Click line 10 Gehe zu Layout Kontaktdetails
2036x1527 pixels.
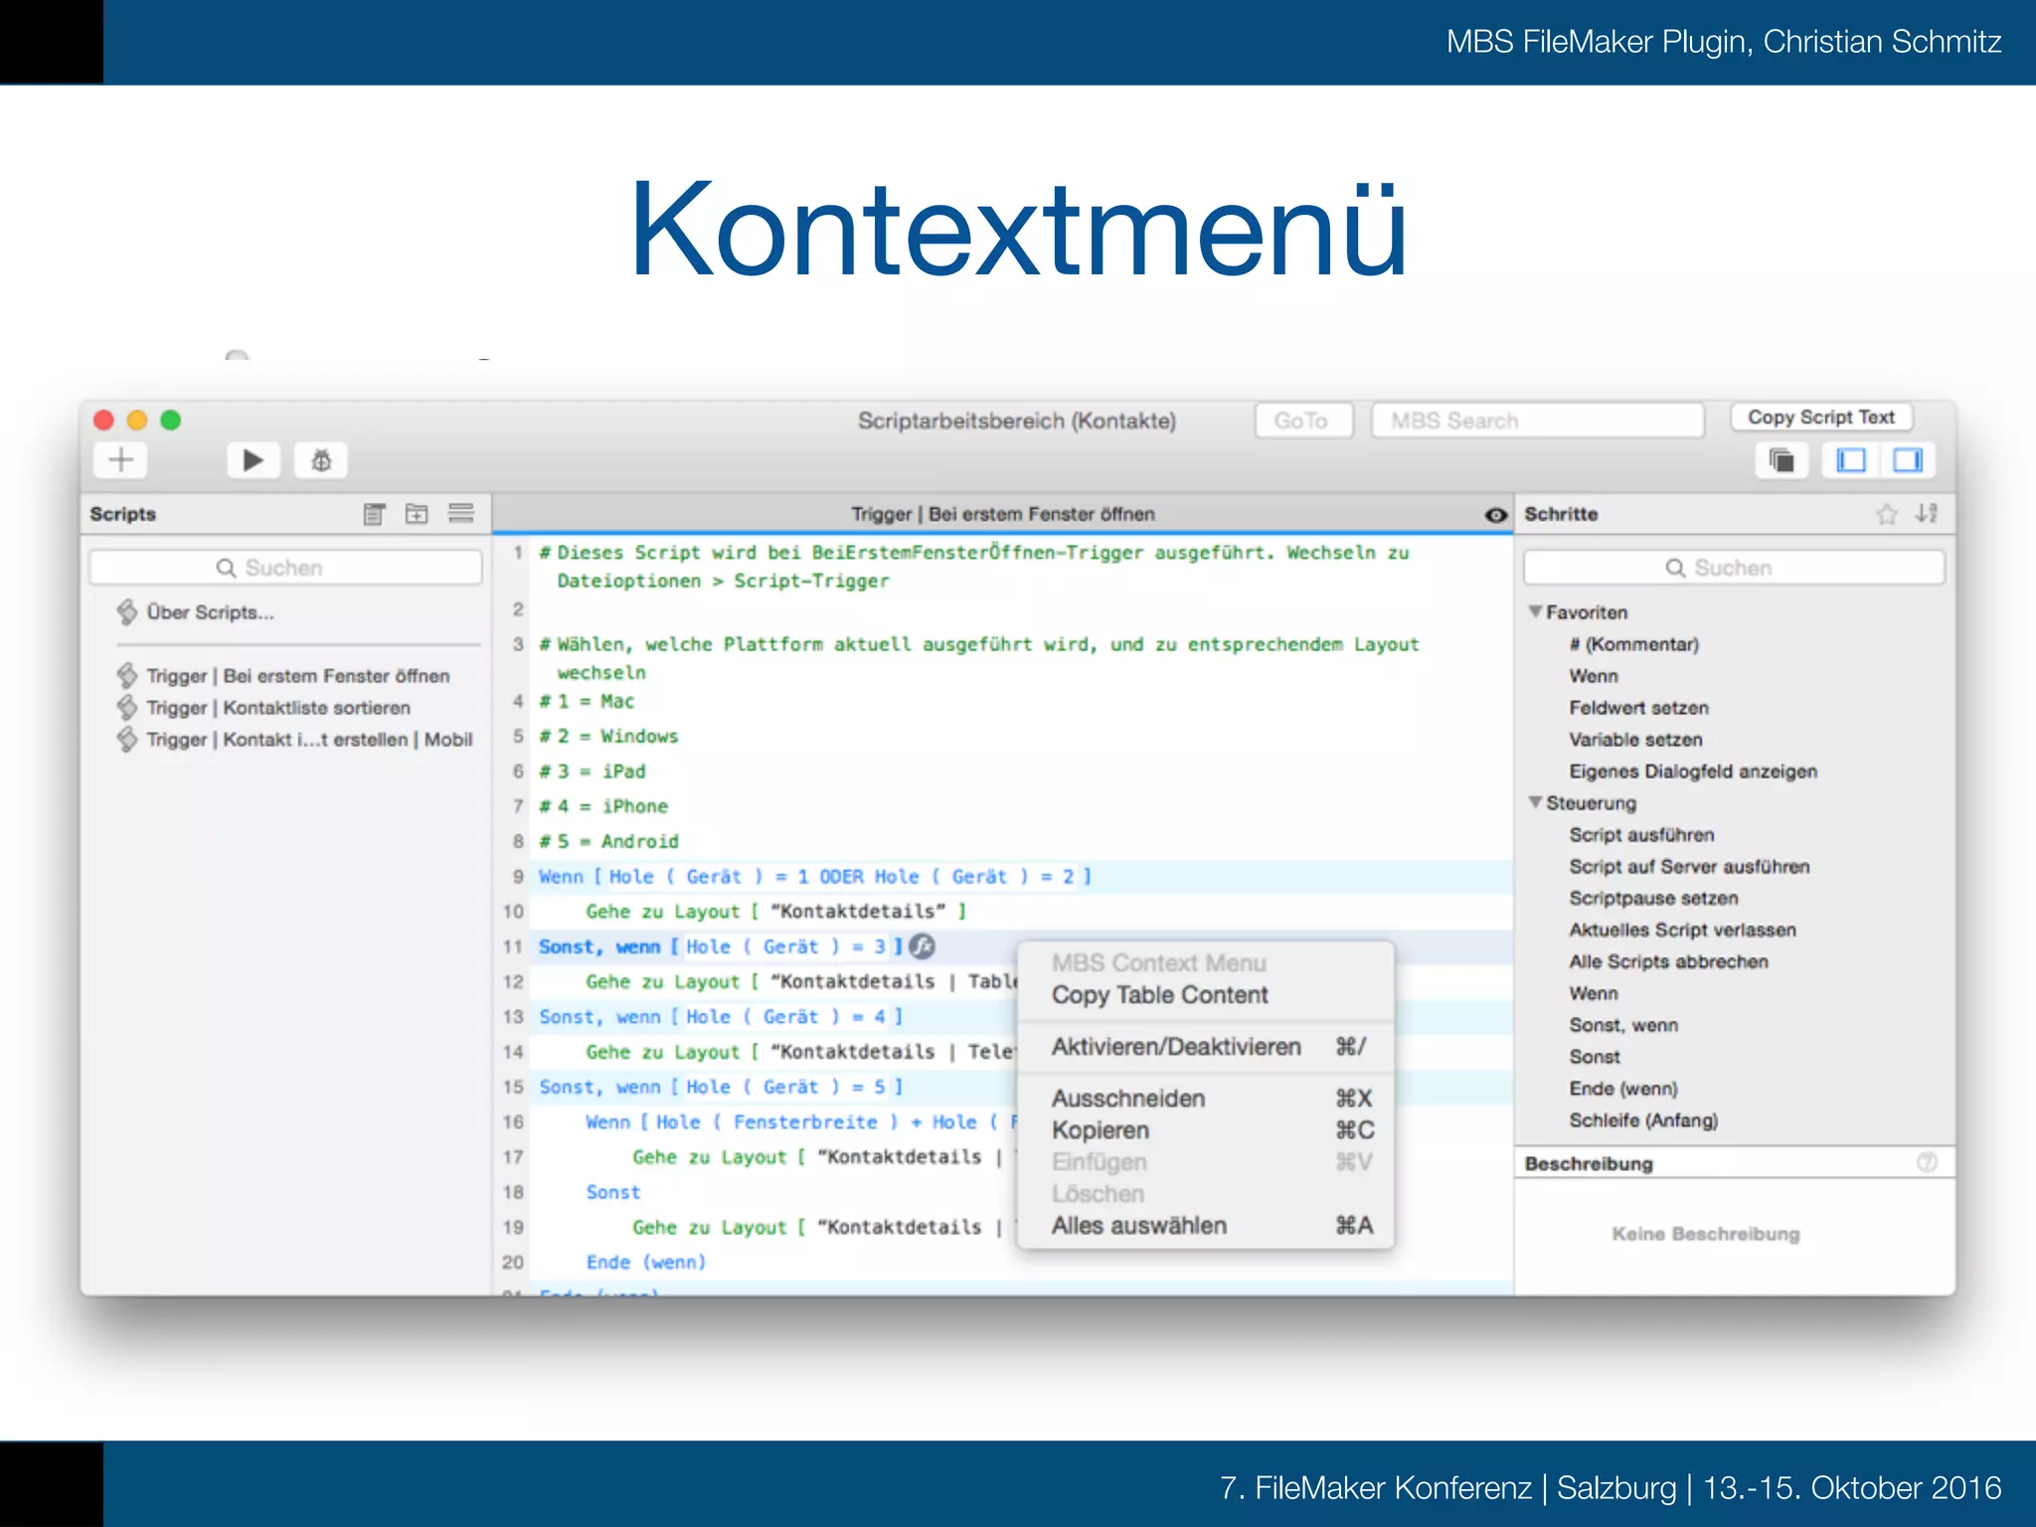775,912
